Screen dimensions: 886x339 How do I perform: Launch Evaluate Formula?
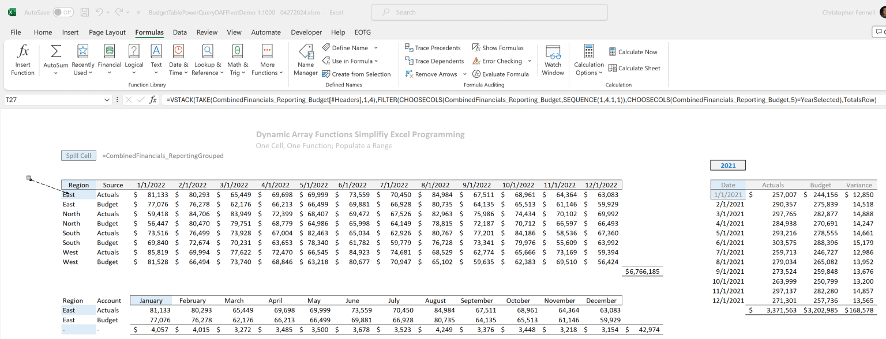pyautogui.click(x=502, y=74)
